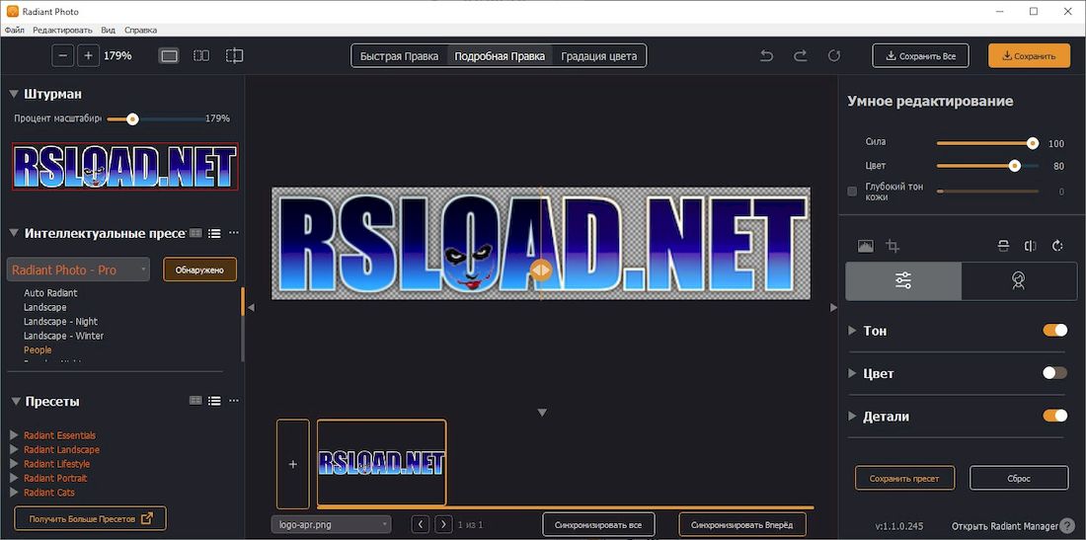Open the Справка menu
This screenshot has height=540, width=1086.
(x=140, y=31)
